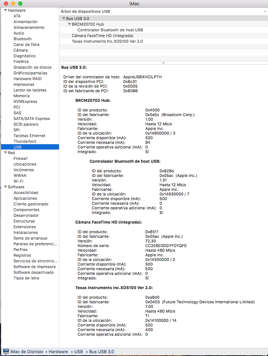Select Hardware RAID entry
This screenshot has height=356, width=268.
[27, 79]
